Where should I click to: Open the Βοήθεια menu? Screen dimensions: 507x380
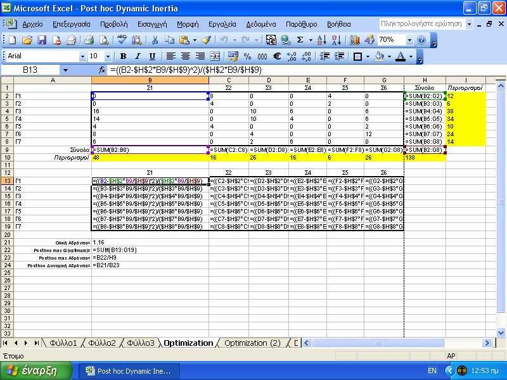coord(338,24)
